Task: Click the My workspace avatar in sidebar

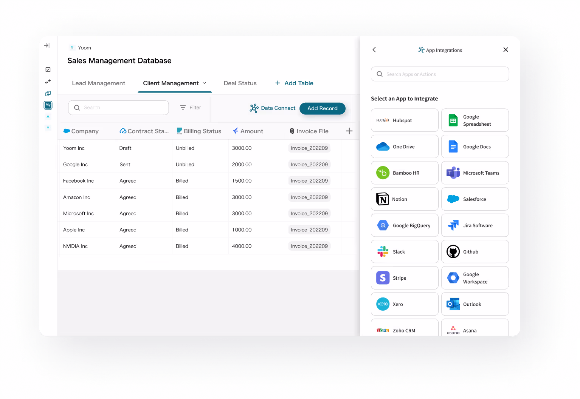Action: tap(48, 105)
